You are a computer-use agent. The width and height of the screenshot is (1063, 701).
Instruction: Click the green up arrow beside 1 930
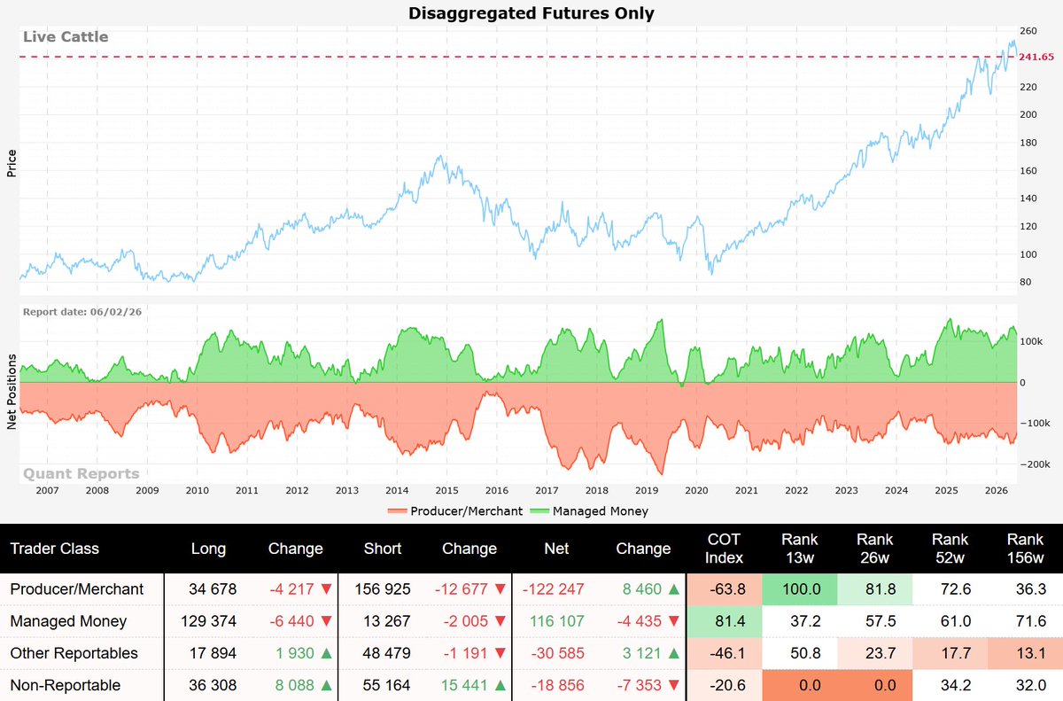pyautogui.click(x=328, y=653)
